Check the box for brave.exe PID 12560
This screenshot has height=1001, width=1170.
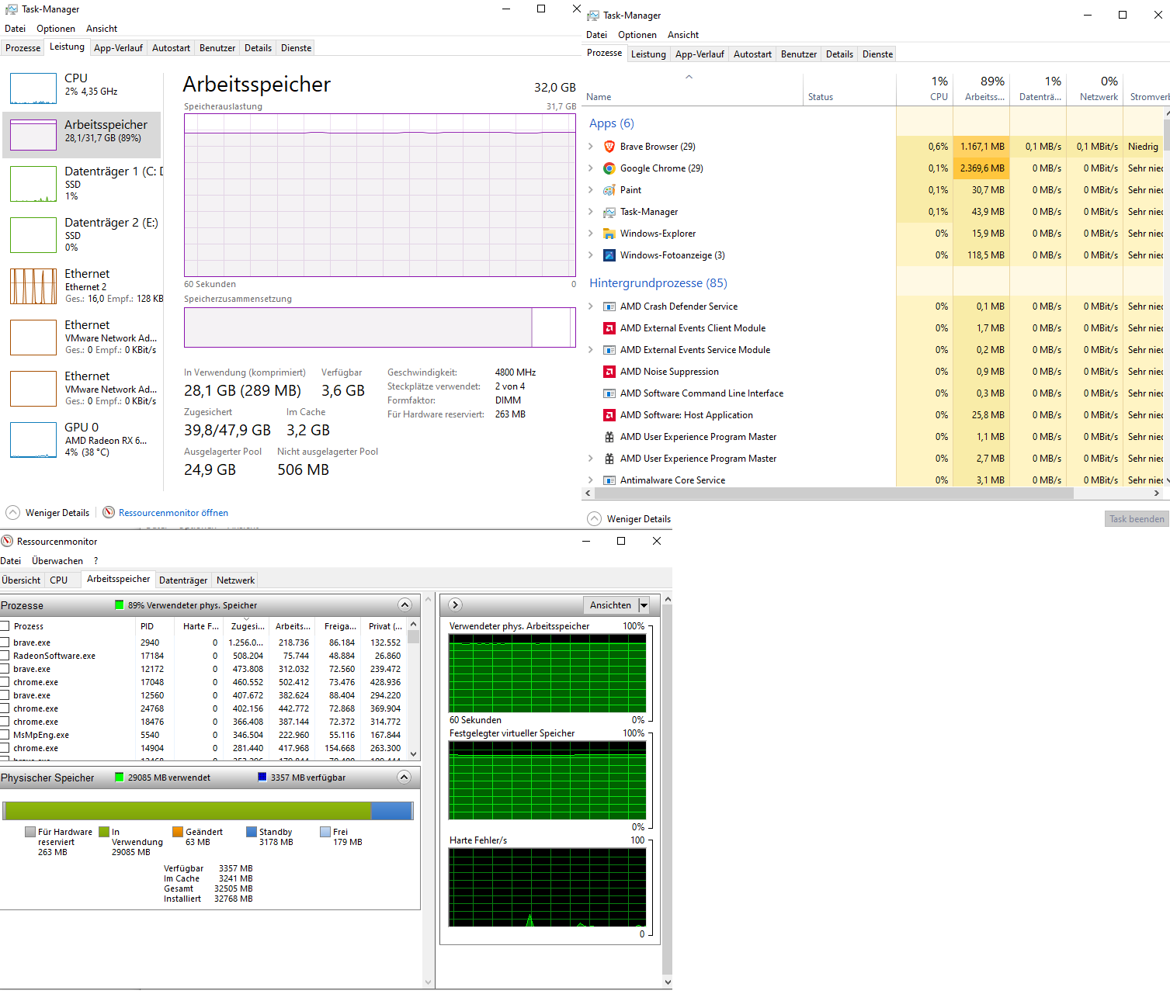coord(5,694)
